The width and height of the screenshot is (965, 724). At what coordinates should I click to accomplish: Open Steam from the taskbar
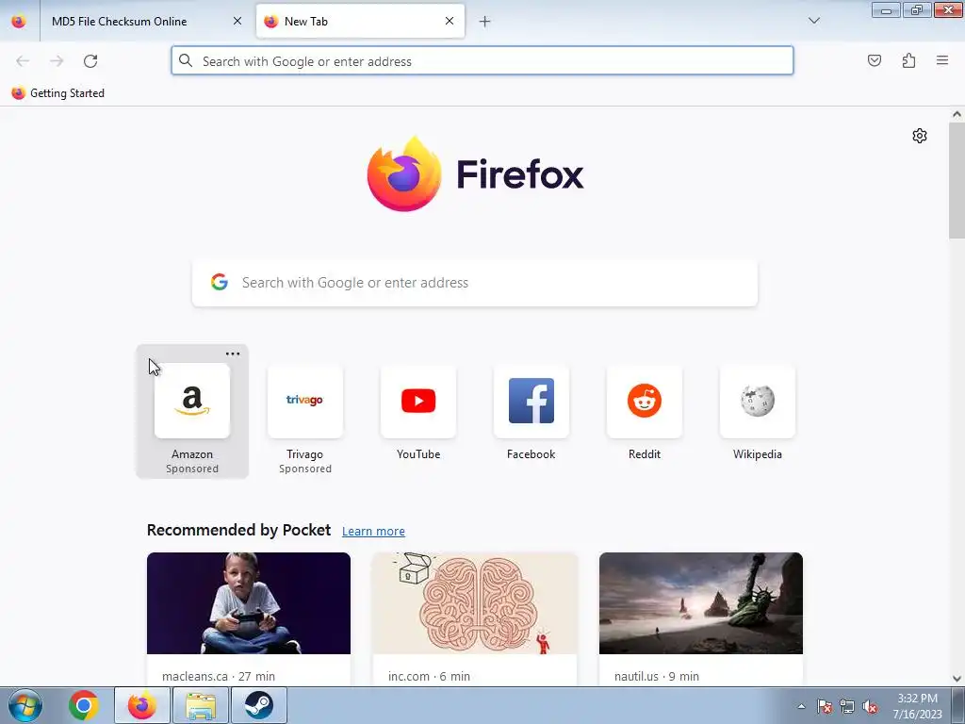[259, 705]
